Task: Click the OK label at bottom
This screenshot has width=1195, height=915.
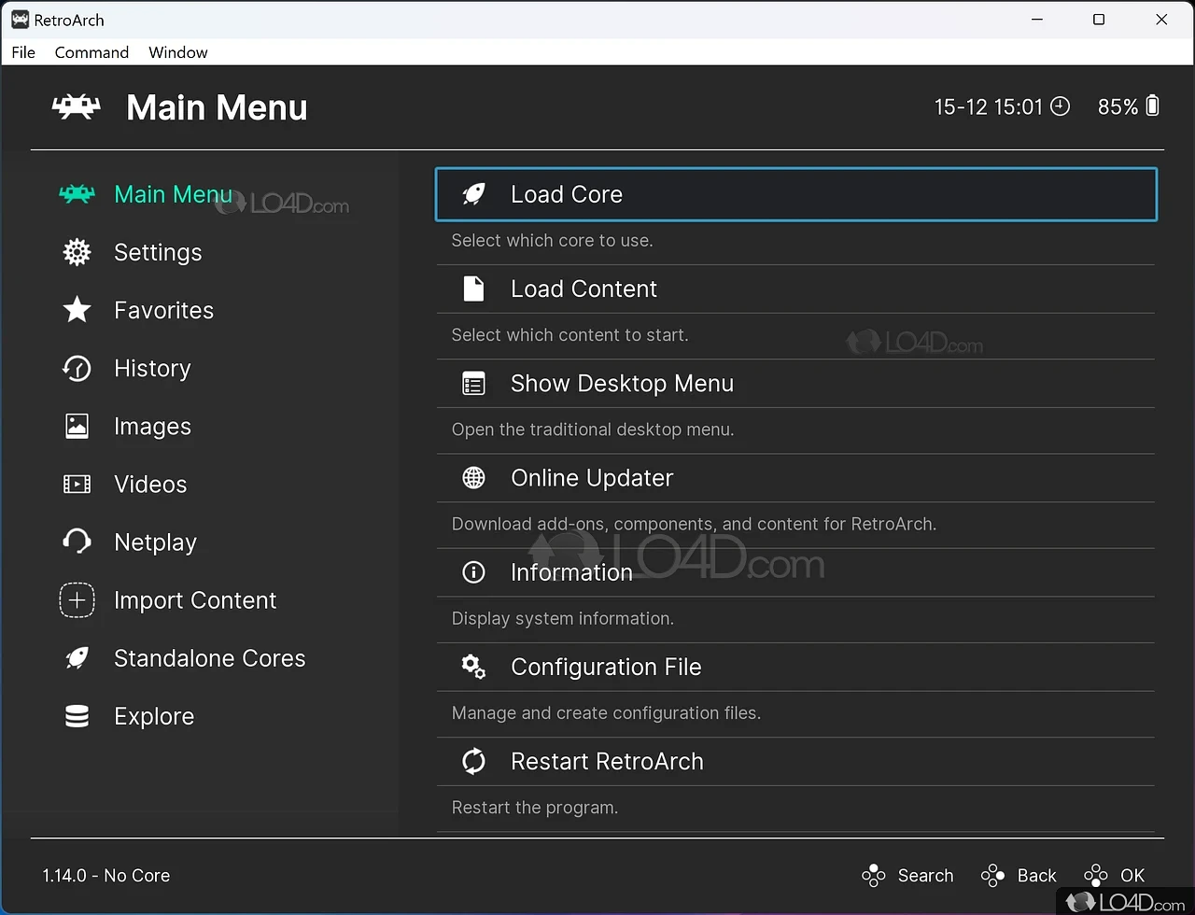Action: 1132,875
